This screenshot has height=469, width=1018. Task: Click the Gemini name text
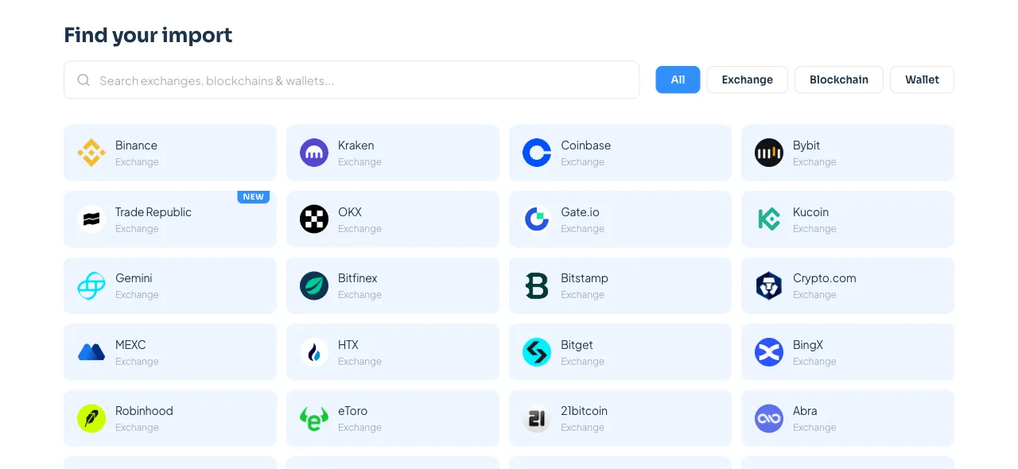[134, 278]
